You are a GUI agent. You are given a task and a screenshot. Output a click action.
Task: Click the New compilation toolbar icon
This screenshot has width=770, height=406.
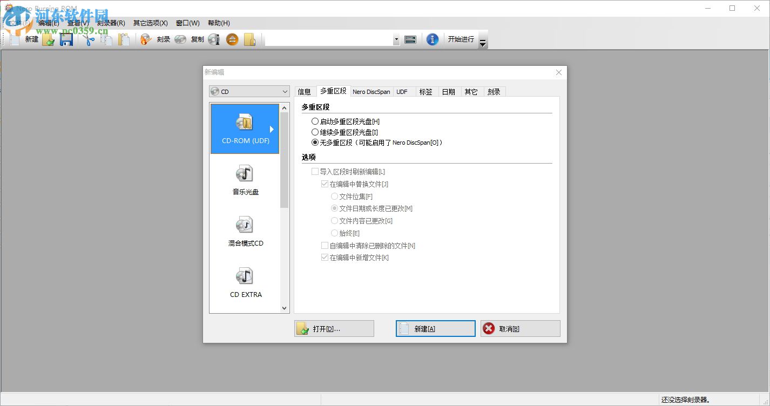tap(15, 39)
